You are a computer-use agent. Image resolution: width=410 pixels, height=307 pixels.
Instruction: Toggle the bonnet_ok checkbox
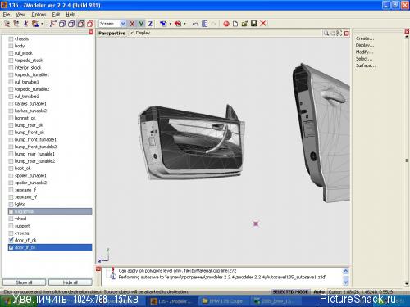11,118
